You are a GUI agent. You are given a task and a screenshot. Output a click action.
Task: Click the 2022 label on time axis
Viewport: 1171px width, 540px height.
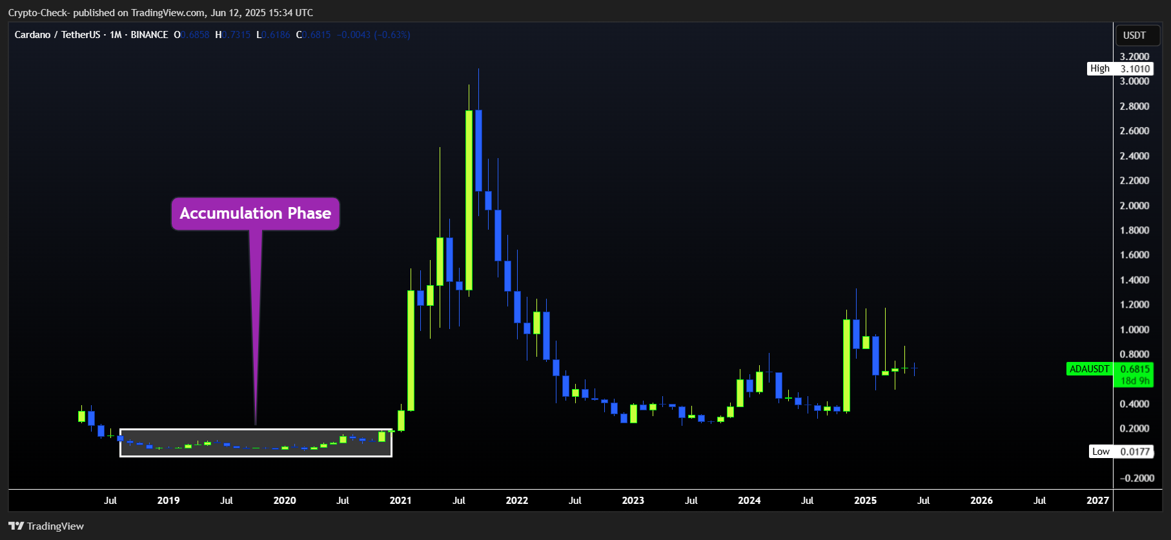pyautogui.click(x=517, y=501)
